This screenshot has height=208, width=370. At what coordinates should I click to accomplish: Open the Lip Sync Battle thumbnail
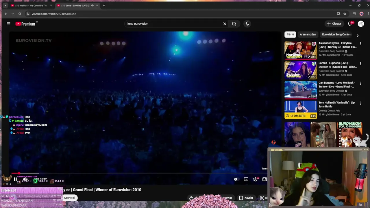pos(301,109)
